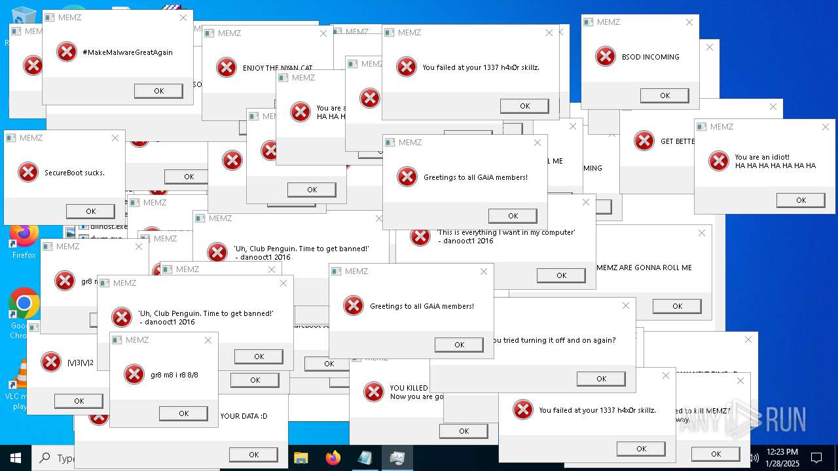Screen dimensions: 838x471
Task: Close the gr8 m8 i r8 8/8 dialog
Action: click(208, 340)
